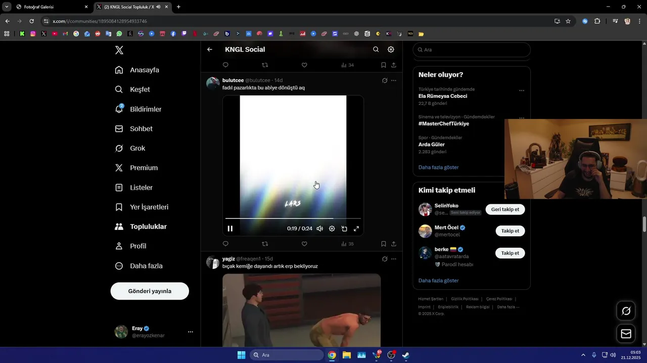Click Geri takip et for SelinYoko
Viewport: 647px width, 363px height.
[505, 209]
